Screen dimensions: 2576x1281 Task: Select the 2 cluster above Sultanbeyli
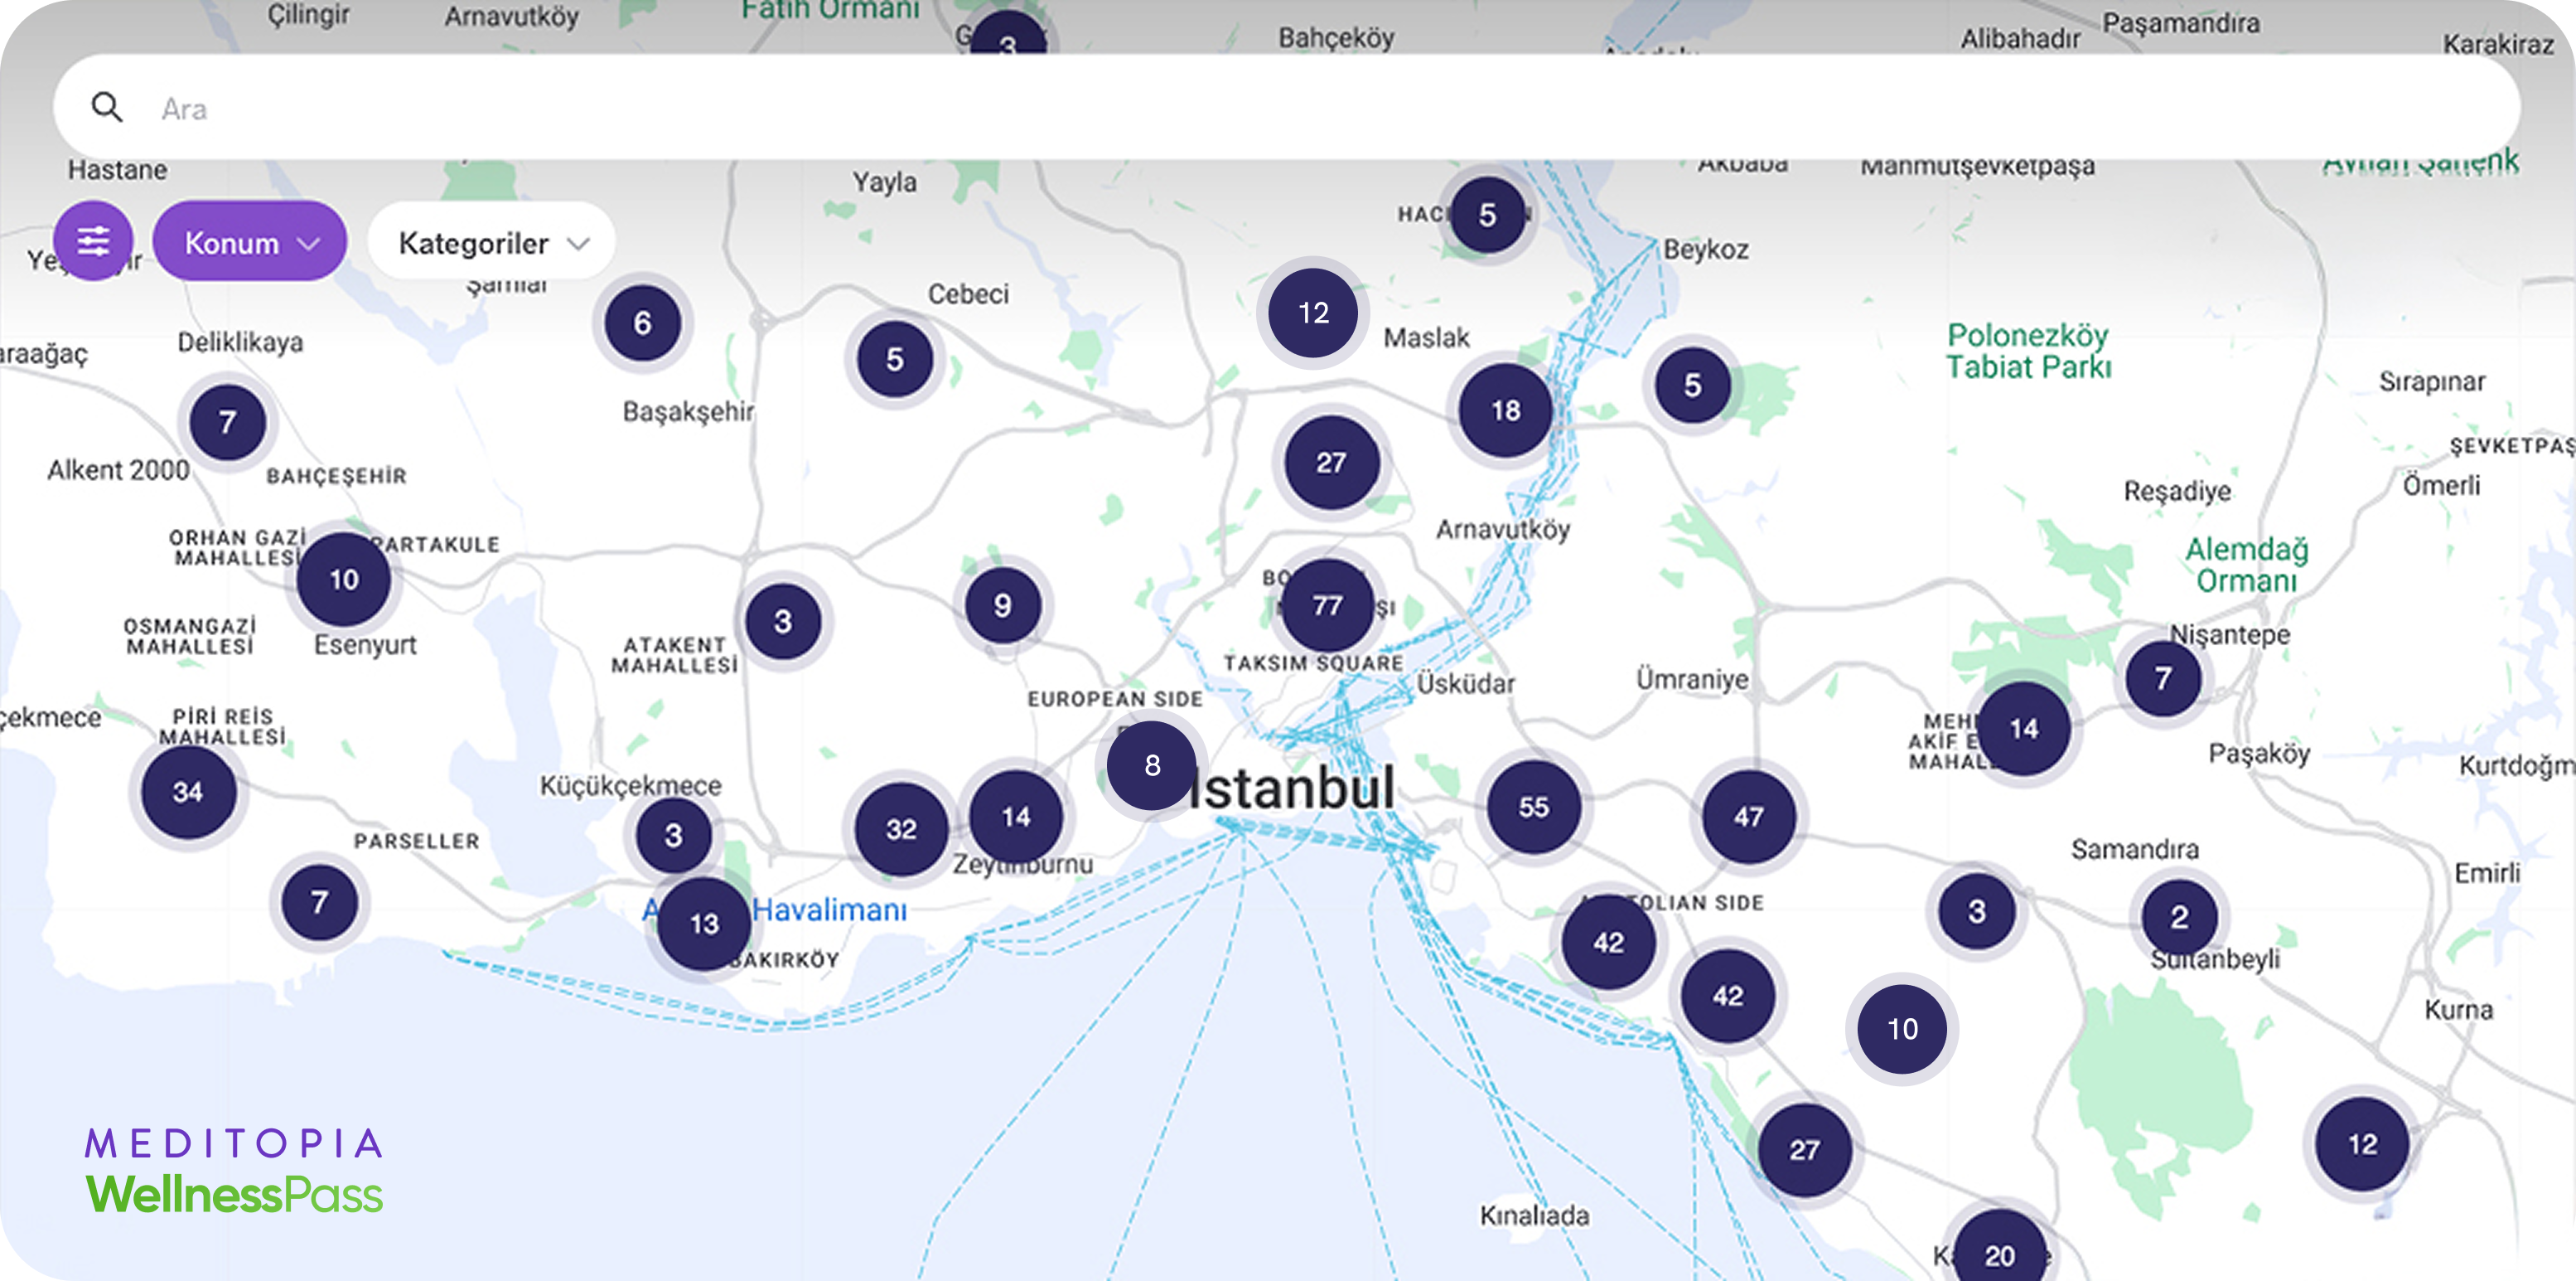pyautogui.click(x=2179, y=917)
